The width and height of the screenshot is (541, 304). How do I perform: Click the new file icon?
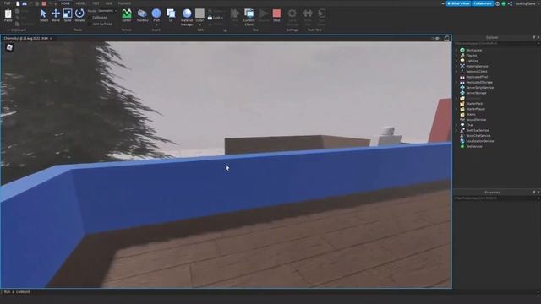18,3
